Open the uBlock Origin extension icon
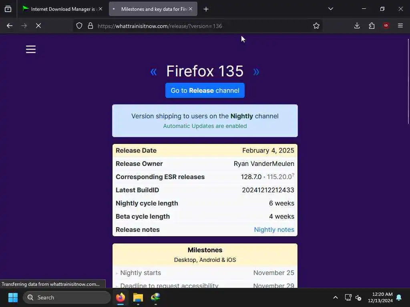The width and height of the screenshot is (410, 307). pyautogui.click(x=386, y=25)
